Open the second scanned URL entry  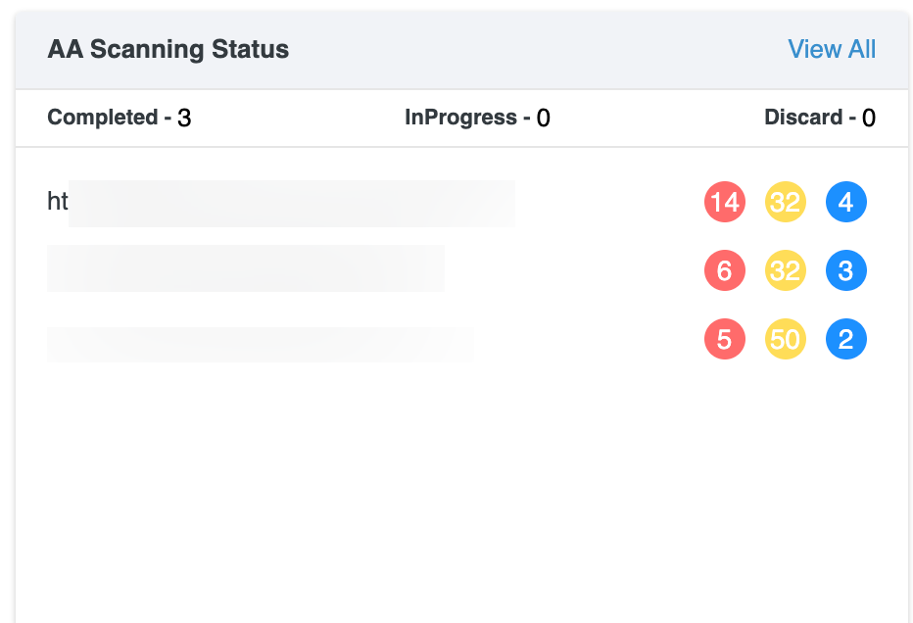coord(245,268)
